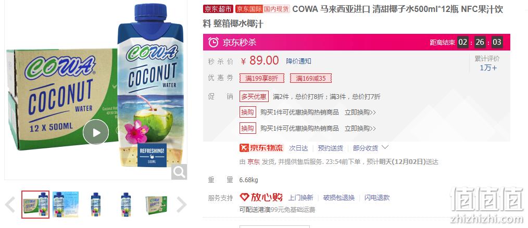Open first 立即换购>> link
Viewport: 528px width, 228px height.
pos(360,112)
